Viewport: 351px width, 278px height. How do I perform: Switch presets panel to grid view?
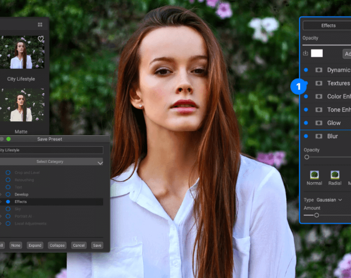click(40, 24)
